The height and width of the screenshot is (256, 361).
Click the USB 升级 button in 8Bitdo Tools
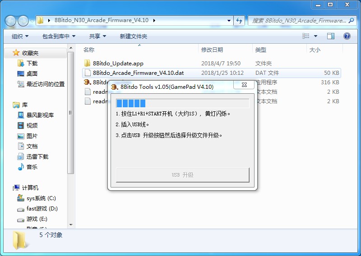(x=183, y=175)
